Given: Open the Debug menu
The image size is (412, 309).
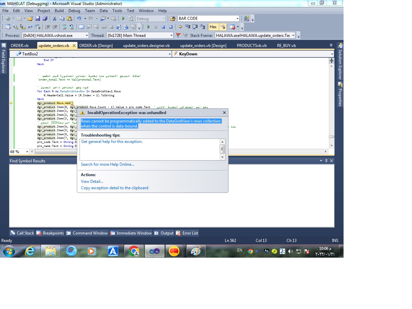Looking at the screenshot, I should [74, 11].
